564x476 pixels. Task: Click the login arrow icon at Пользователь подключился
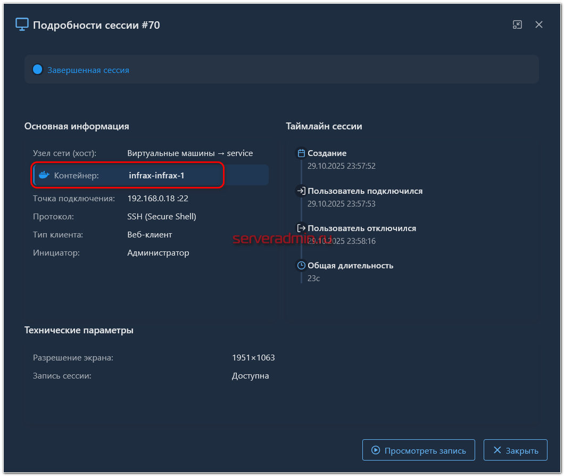point(301,191)
